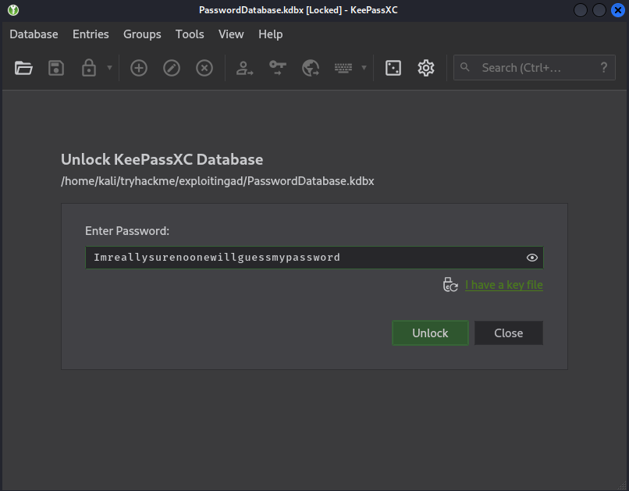Click the Lock database padlock icon
629x491 pixels.
coord(89,68)
